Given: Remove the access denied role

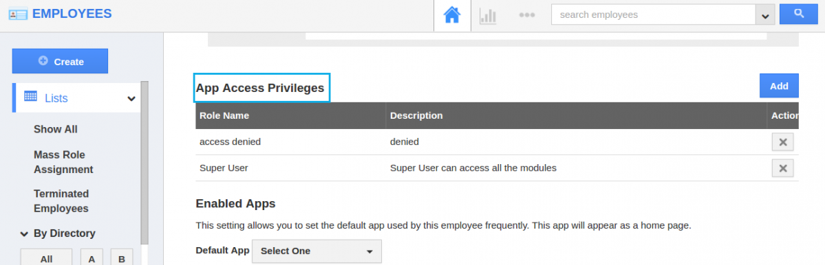Looking at the screenshot, I should tap(782, 141).
